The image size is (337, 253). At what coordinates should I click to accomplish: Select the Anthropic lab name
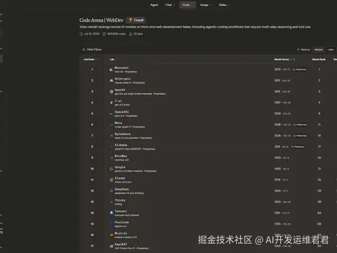pyautogui.click(x=122, y=79)
